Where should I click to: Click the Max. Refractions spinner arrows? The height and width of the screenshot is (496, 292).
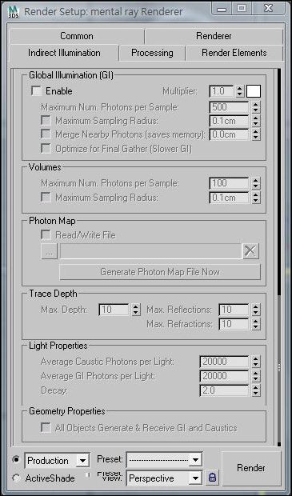pyautogui.click(x=256, y=324)
